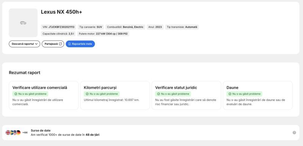Click status badge under Verificare utilizare comercială

click(x=30, y=94)
